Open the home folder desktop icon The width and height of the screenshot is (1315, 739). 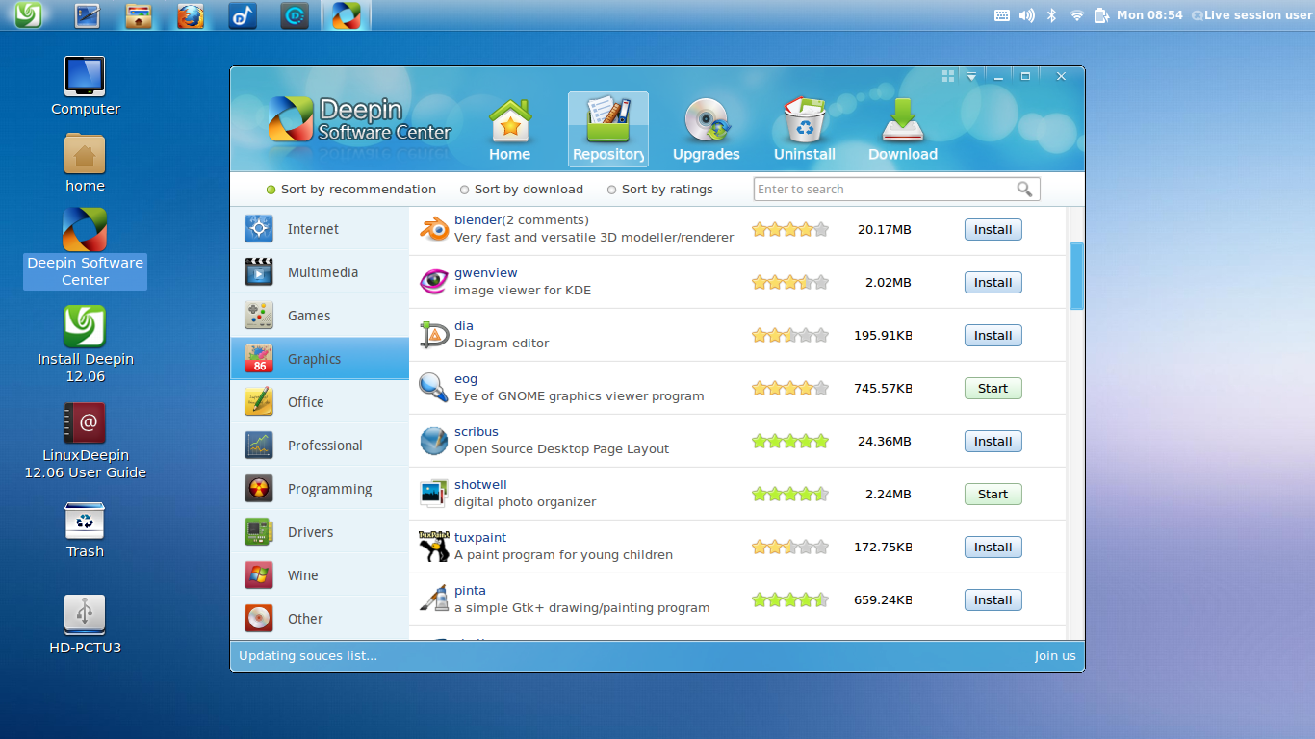[x=85, y=163]
